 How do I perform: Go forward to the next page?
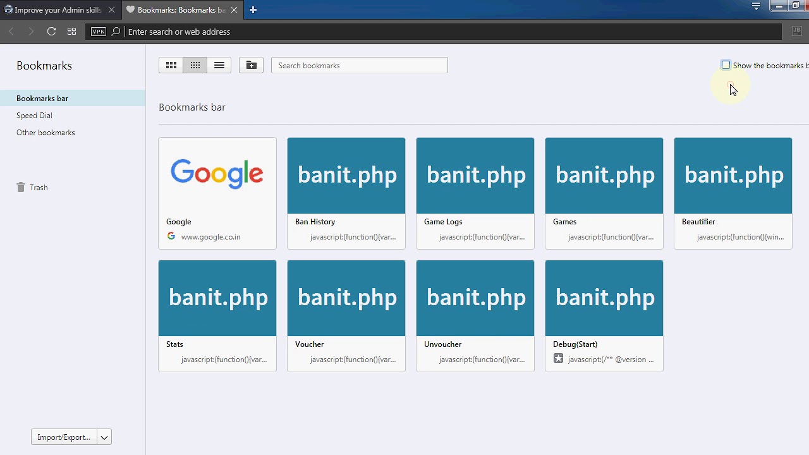(31, 32)
